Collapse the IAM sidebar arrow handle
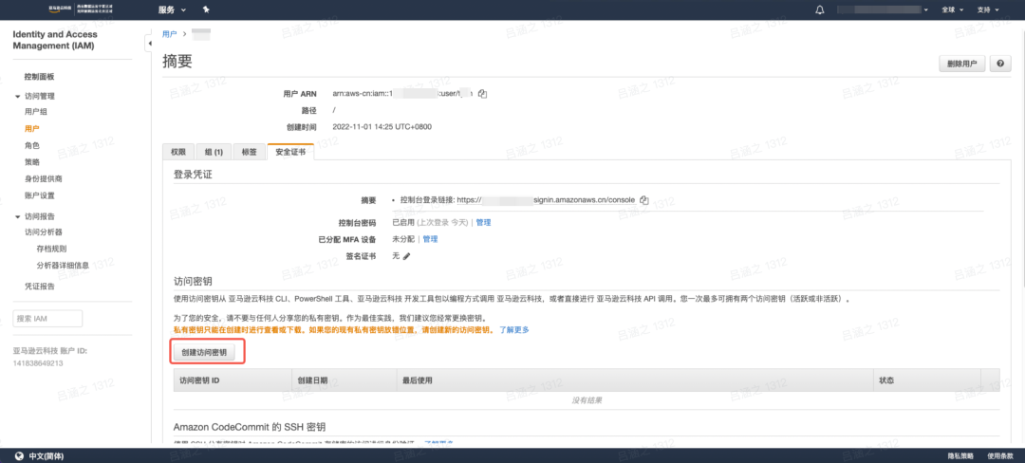This screenshot has width=1025, height=463. pos(149,43)
